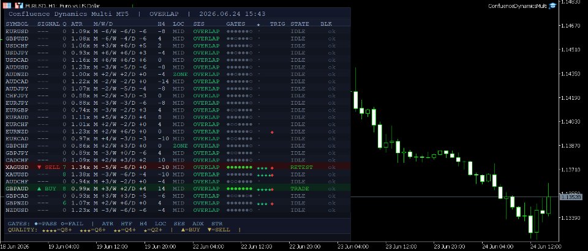
Task: Select the EURGBP symbol row
Action: click(178, 110)
